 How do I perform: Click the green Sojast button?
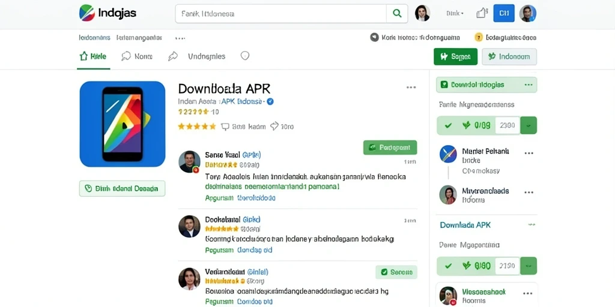click(x=455, y=57)
